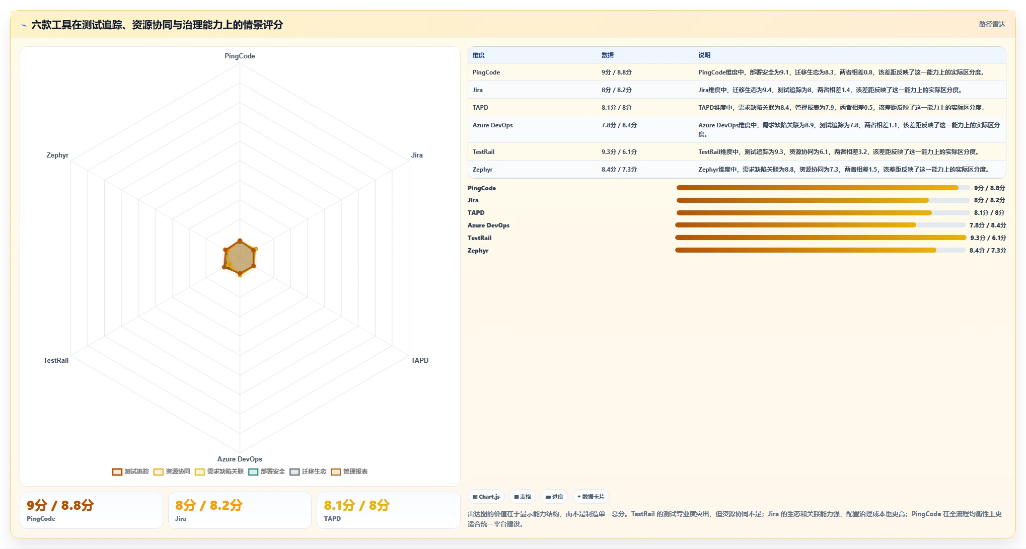This screenshot has width=1026, height=549.
Task: Toggle the 测试追踪 legend series
Action: coord(130,472)
